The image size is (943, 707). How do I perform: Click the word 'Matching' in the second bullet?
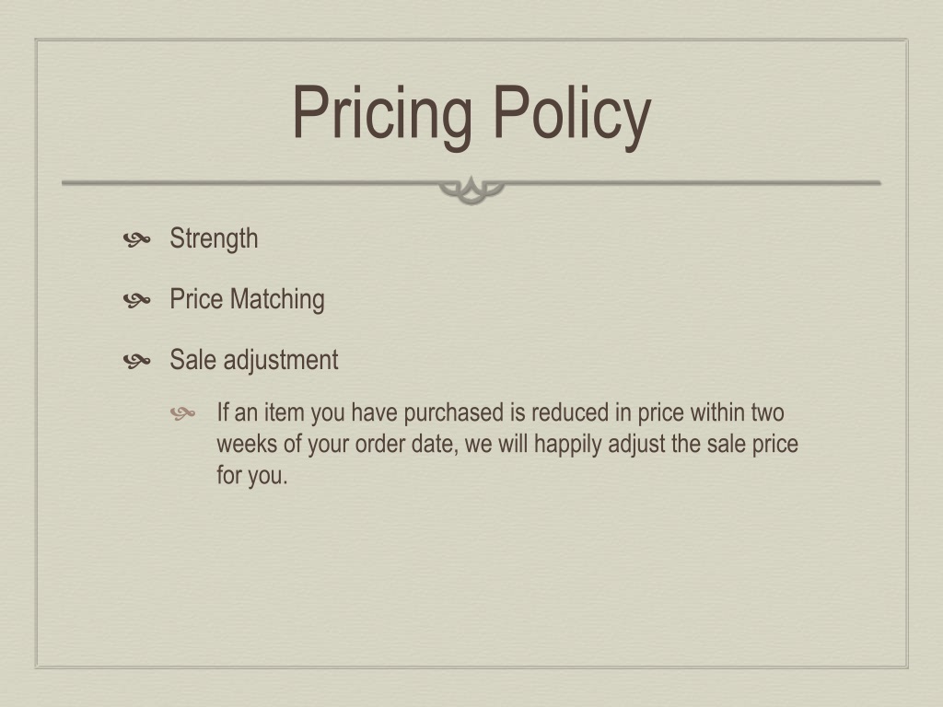pyautogui.click(x=277, y=299)
